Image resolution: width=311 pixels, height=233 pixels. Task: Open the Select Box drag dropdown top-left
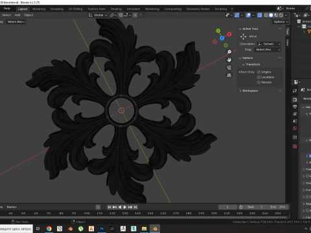click(x=16, y=22)
